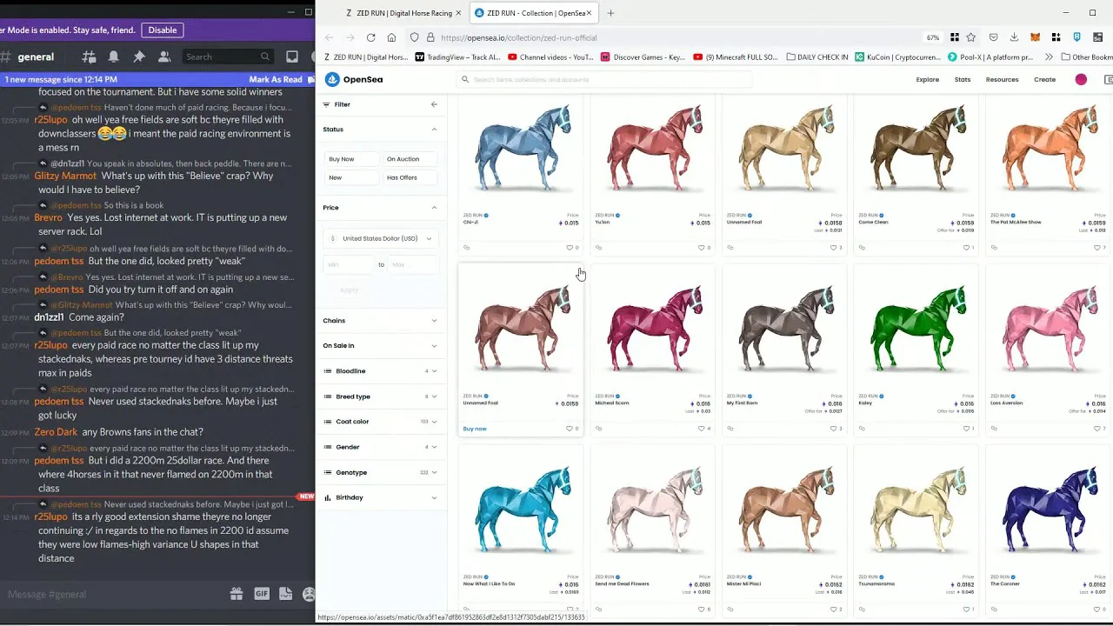
Task: Click the Min price input
Action: tap(349, 264)
